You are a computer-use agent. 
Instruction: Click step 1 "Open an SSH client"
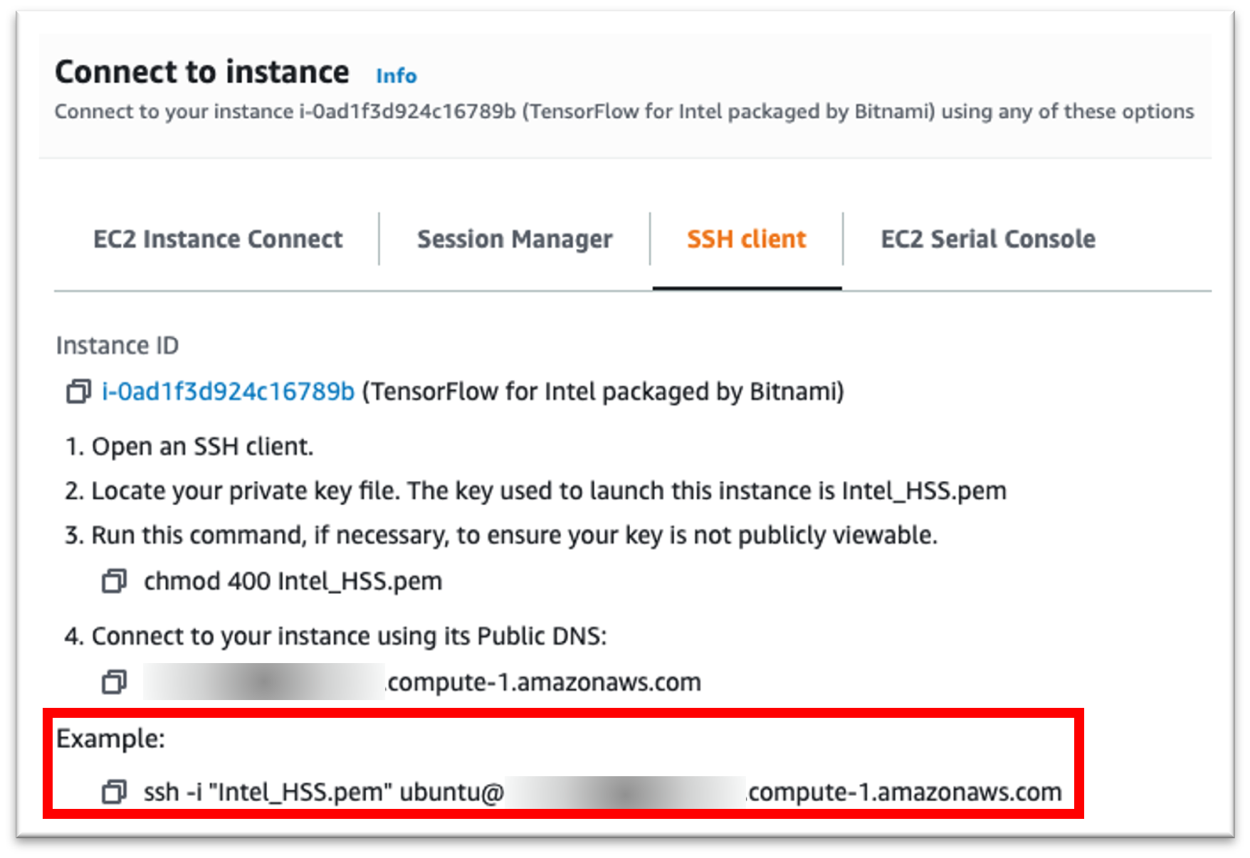click(x=189, y=447)
